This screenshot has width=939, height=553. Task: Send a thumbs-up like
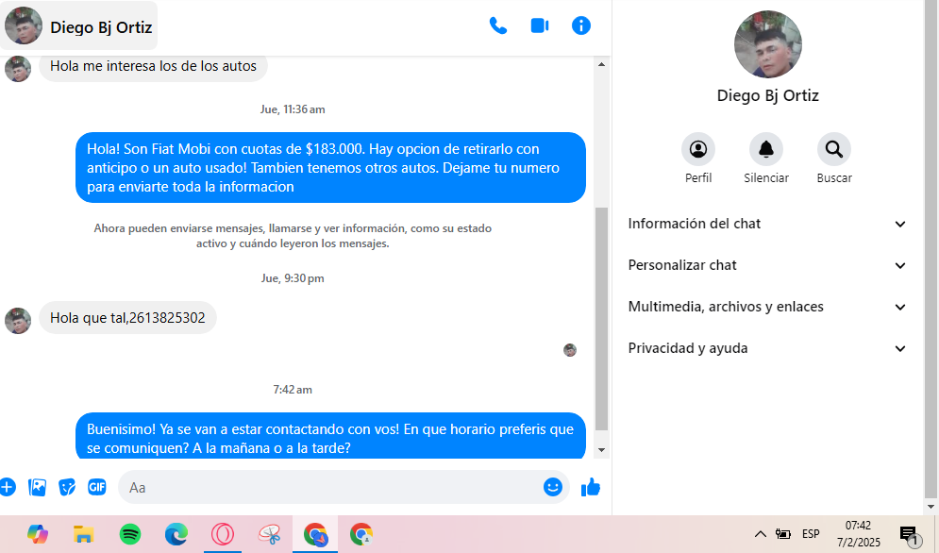pyautogui.click(x=591, y=487)
